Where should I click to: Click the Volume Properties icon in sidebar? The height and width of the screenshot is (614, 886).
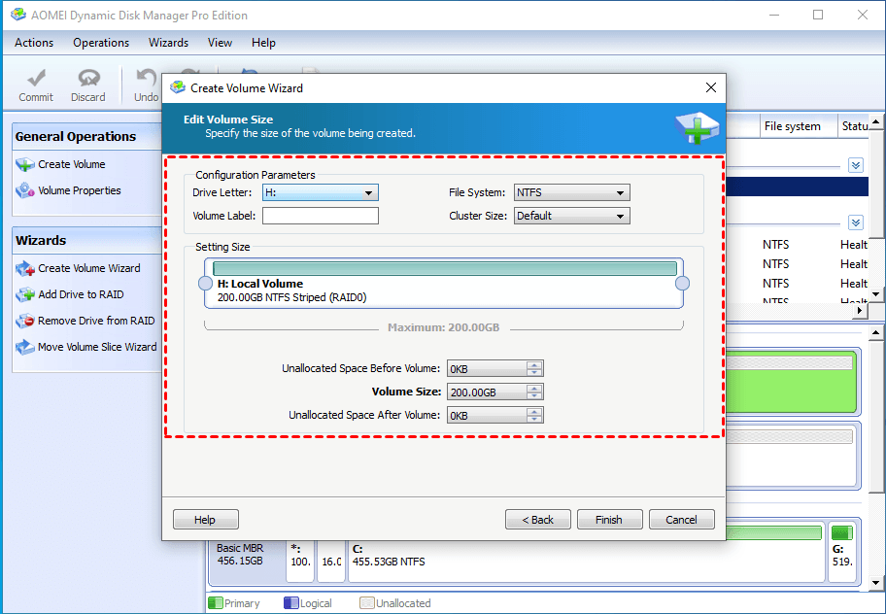pos(25,190)
